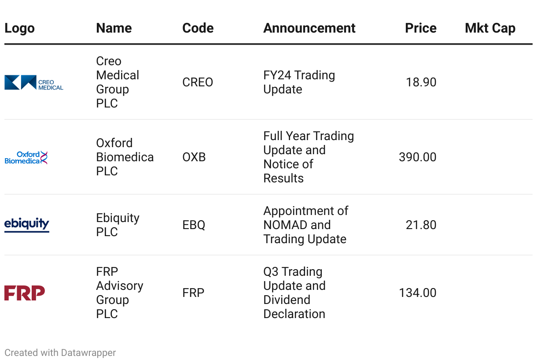Image resolution: width=537 pixels, height=363 pixels.
Task: Click the EBQ ticker code
Action: pyautogui.click(x=194, y=225)
